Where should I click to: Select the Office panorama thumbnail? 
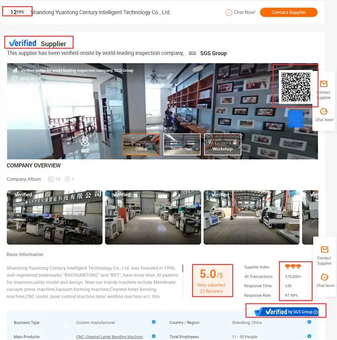pyautogui.click(x=141, y=144)
